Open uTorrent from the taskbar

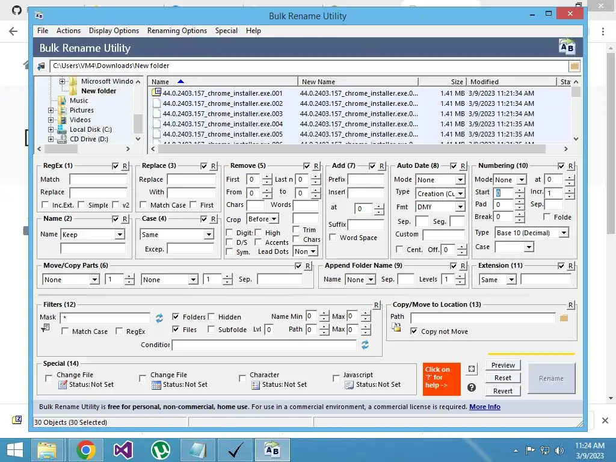160,450
